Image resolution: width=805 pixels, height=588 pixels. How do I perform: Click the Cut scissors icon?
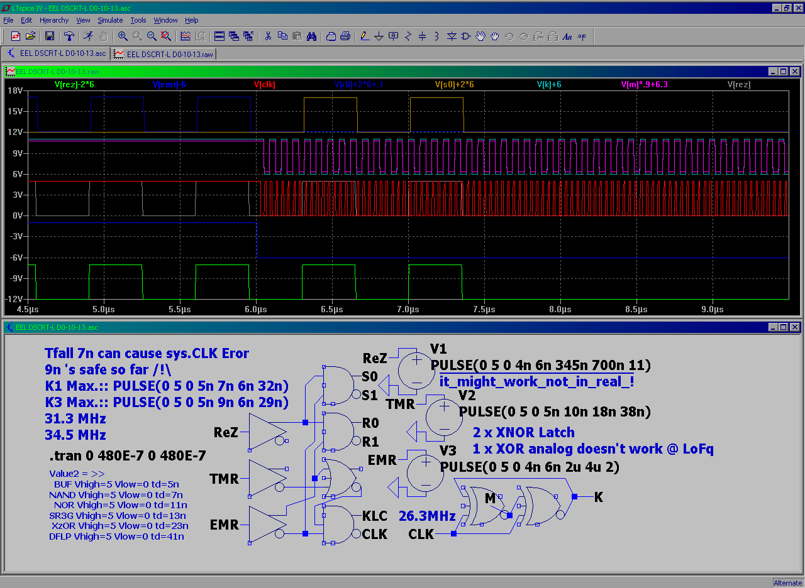[x=267, y=36]
